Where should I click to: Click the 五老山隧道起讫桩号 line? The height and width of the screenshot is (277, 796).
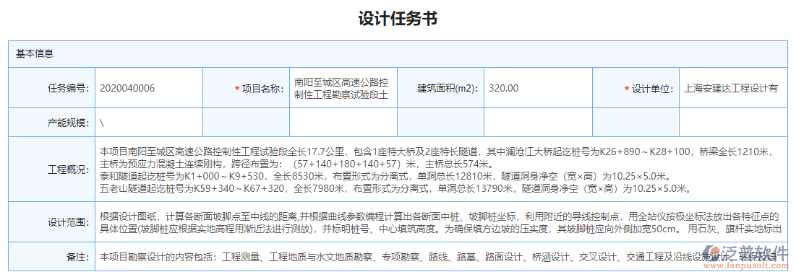click(x=397, y=190)
